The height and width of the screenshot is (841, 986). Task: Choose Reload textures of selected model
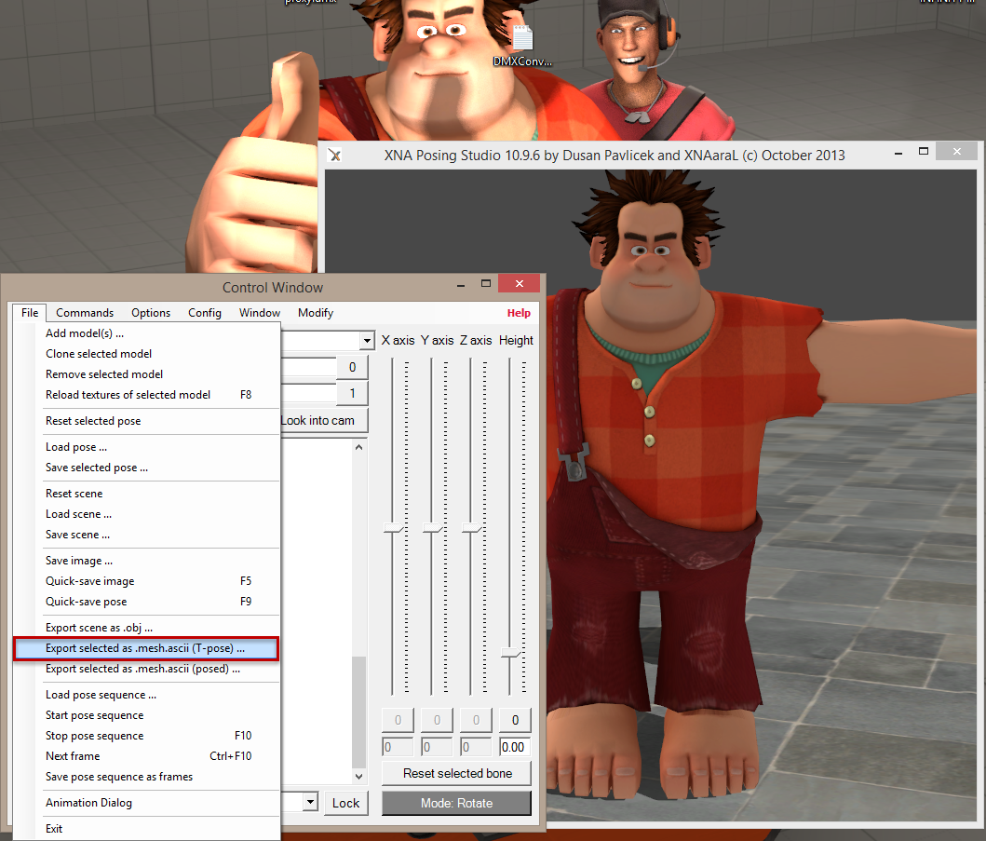(x=146, y=394)
